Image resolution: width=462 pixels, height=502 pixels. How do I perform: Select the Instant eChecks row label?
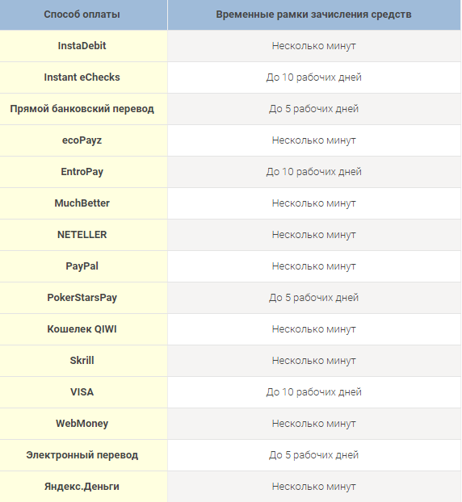pyautogui.click(x=82, y=77)
